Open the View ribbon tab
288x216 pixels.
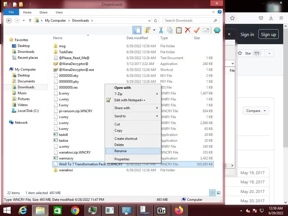[x=59, y=12]
